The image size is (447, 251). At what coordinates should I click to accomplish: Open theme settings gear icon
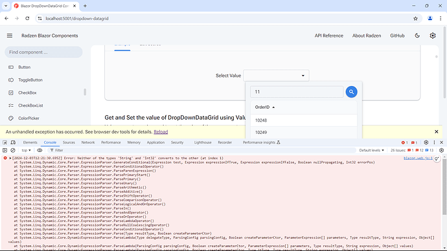coord(433,36)
